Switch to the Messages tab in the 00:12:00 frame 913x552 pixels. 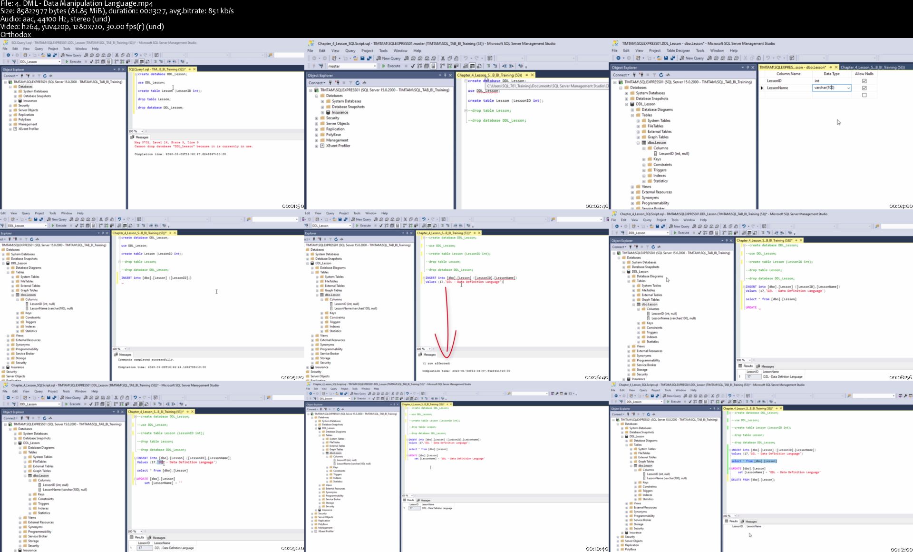click(749, 521)
